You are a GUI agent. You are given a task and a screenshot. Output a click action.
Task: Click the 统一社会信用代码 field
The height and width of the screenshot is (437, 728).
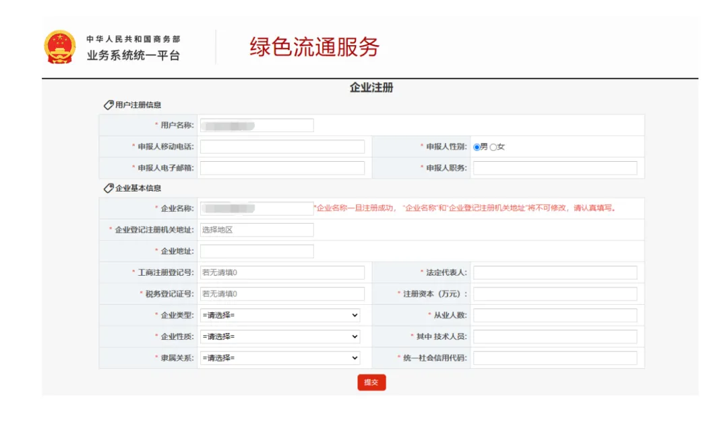pyautogui.click(x=555, y=358)
